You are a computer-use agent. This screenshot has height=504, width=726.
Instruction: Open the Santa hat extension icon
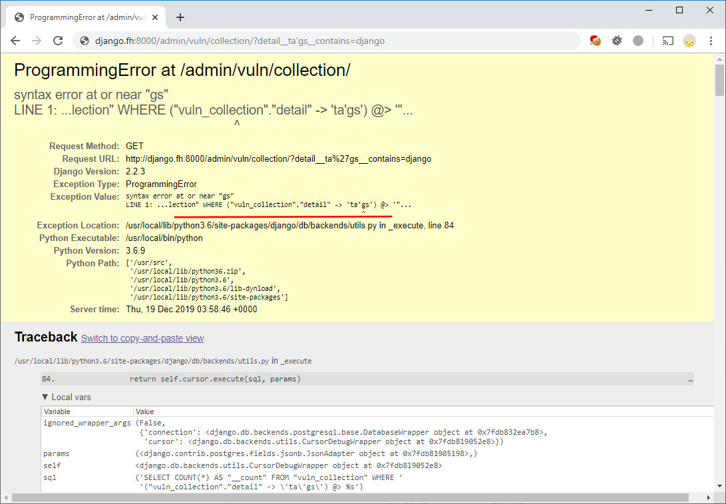pyautogui.click(x=596, y=41)
